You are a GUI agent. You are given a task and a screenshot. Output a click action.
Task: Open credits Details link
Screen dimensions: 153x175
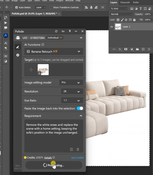(x=48, y=158)
